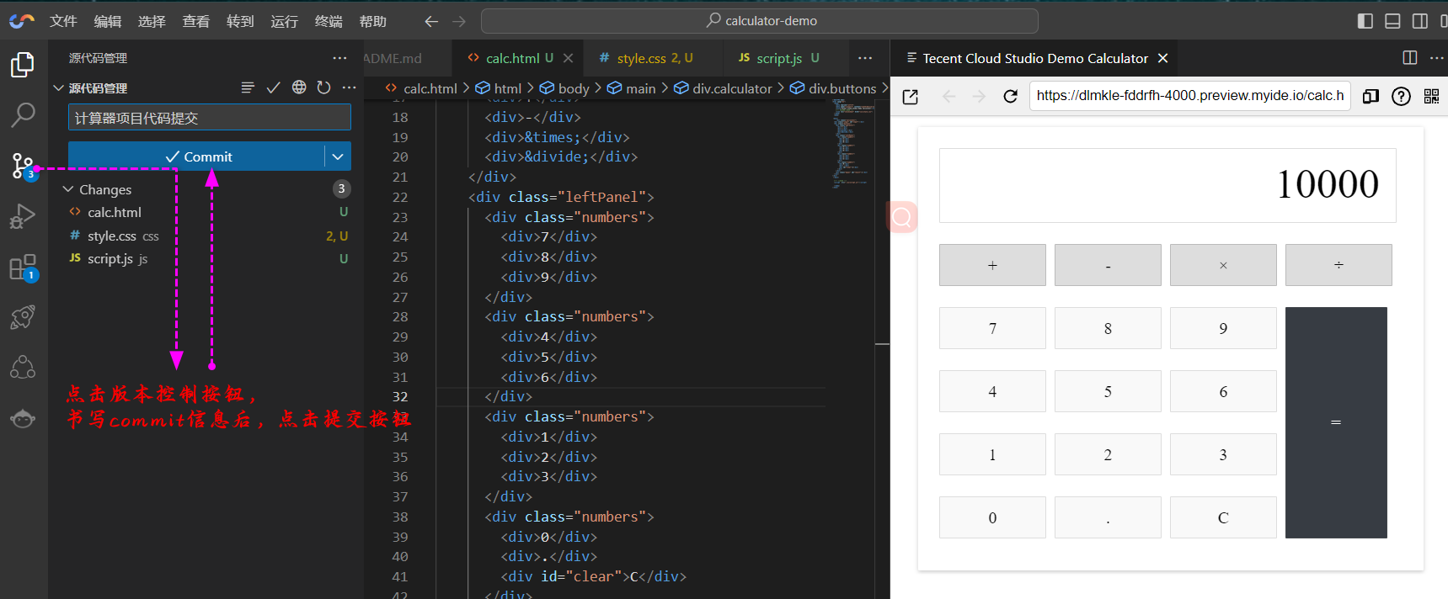This screenshot has height=599, width=1448.
Task: Open the 文件 menu
Action: pyautogui.click(x=63, y=21)
